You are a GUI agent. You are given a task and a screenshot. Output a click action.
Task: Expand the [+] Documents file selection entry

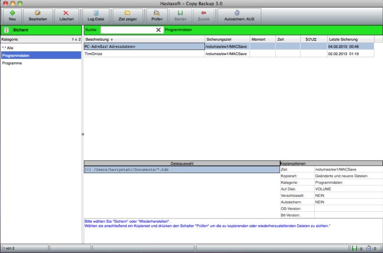(88, 169)
